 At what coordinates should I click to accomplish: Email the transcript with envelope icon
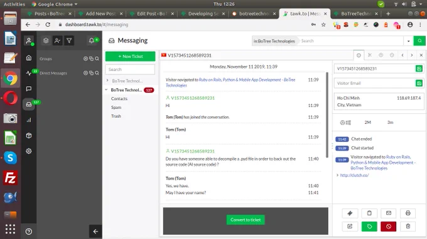point(389,213)
